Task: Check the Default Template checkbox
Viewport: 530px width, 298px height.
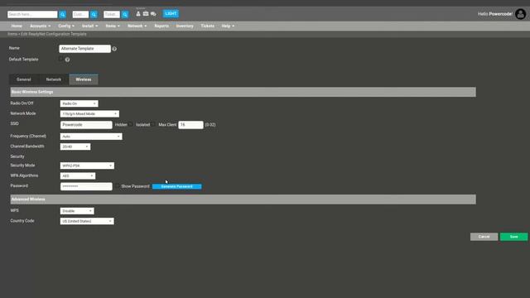Action: [60, 59]
